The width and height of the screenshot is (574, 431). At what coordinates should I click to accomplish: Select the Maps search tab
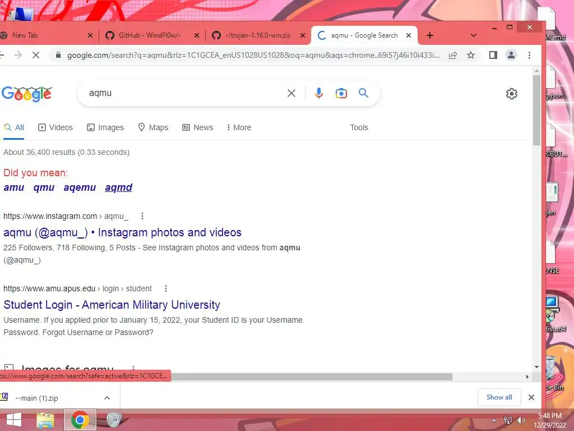(153, 127)
